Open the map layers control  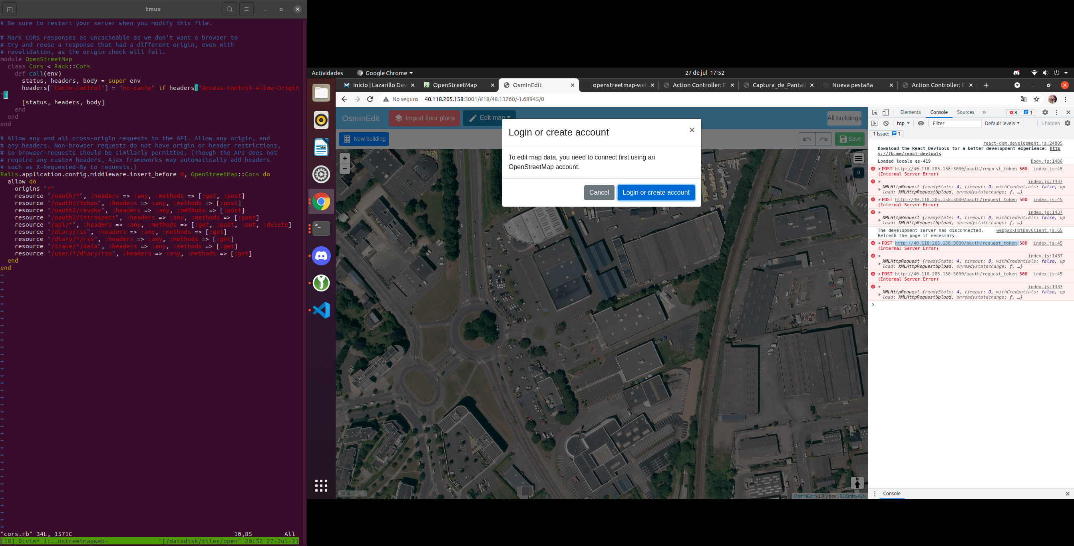(x=859, y=159)
